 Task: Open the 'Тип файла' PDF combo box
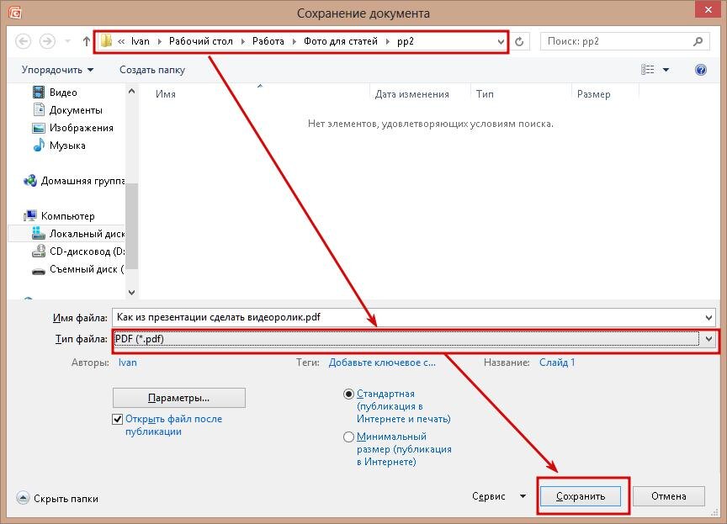[414, 339]
